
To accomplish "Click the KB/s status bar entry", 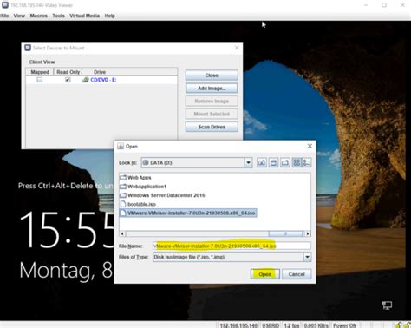I will [316, 325].
